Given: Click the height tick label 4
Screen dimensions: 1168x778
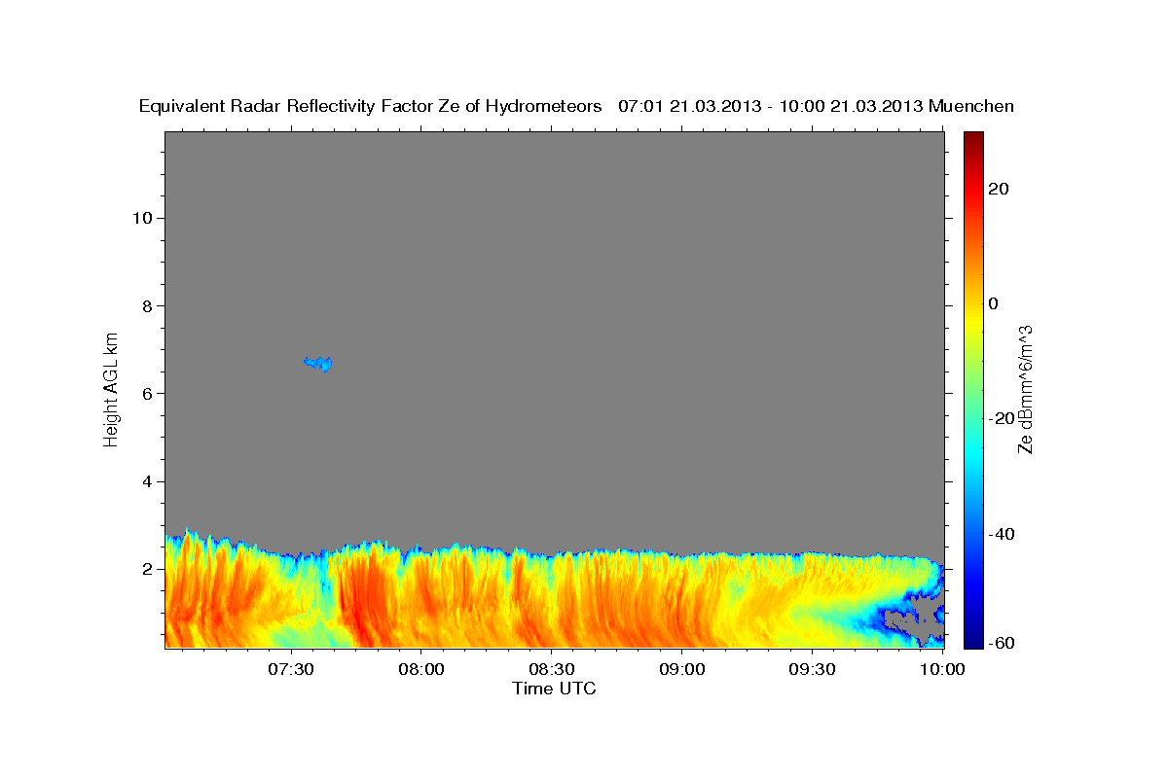Looking at the screenshot, I should tap(148, 481).
